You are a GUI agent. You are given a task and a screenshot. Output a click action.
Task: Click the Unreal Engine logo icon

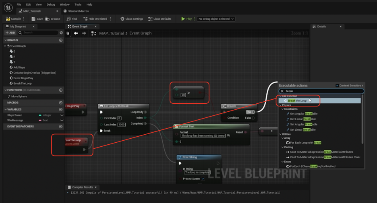click(x=8, y=8)
